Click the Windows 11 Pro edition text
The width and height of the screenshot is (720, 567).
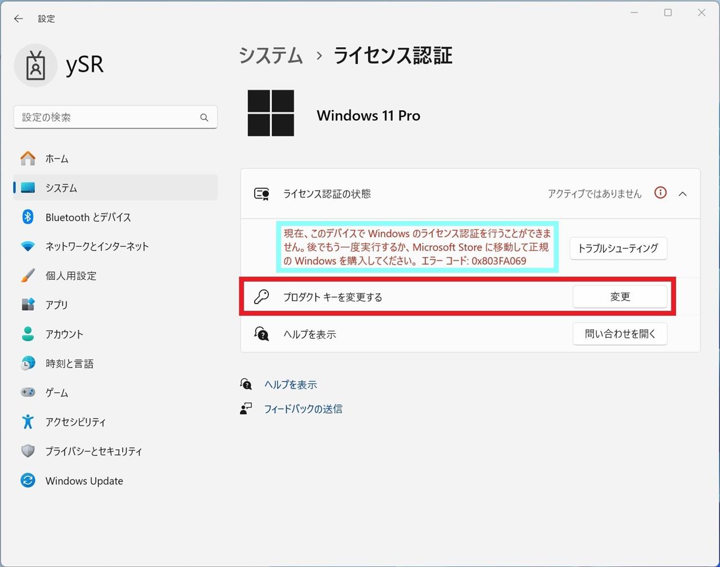pos(368,116)
